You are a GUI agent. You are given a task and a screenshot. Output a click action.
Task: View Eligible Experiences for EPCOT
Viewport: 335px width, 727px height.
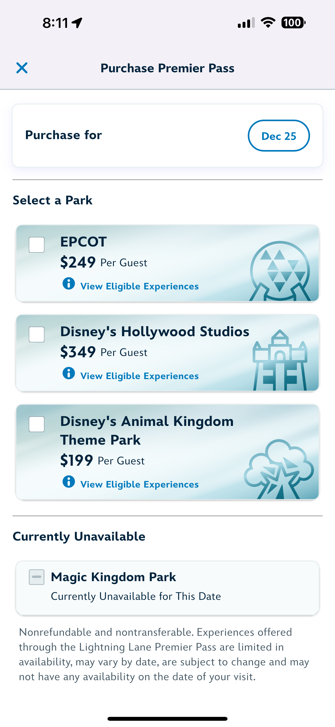click(140, 287)
